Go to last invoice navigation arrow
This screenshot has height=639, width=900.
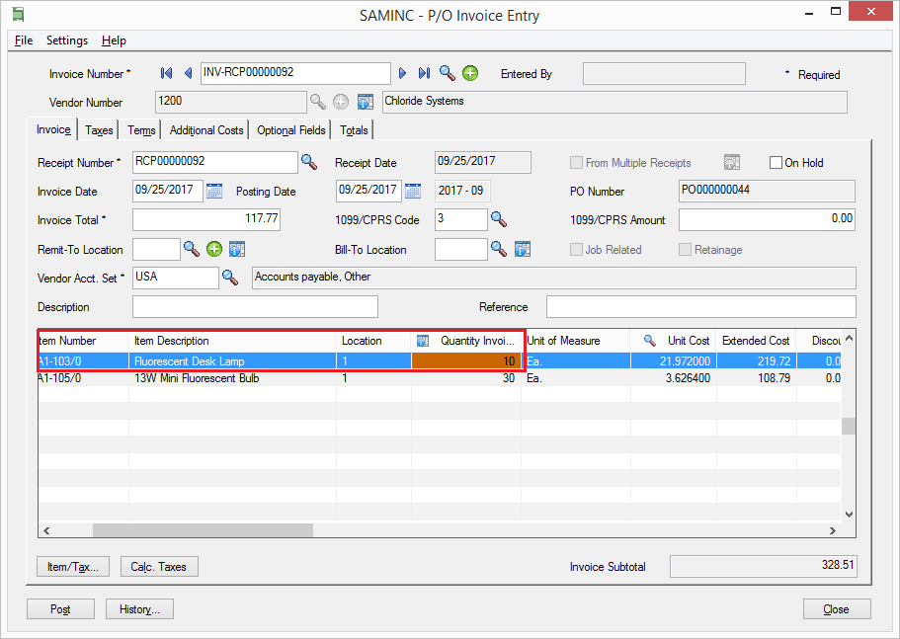coord(424,73)
